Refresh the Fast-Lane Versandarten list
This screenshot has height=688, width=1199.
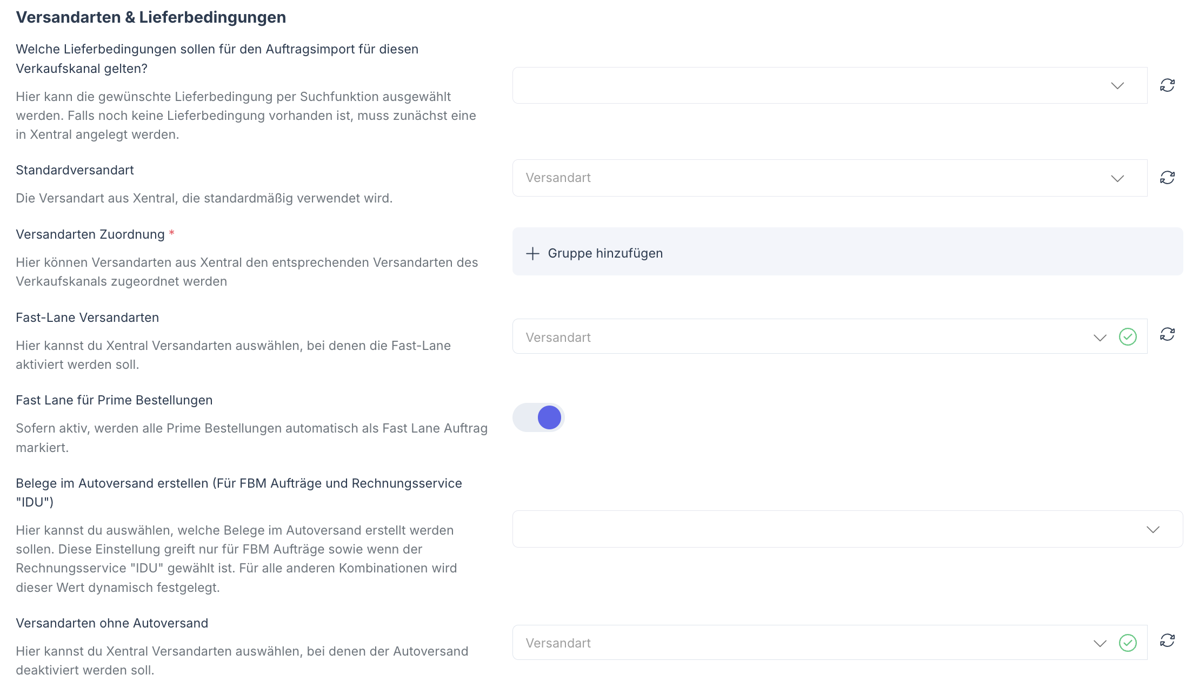point(1167,334)
